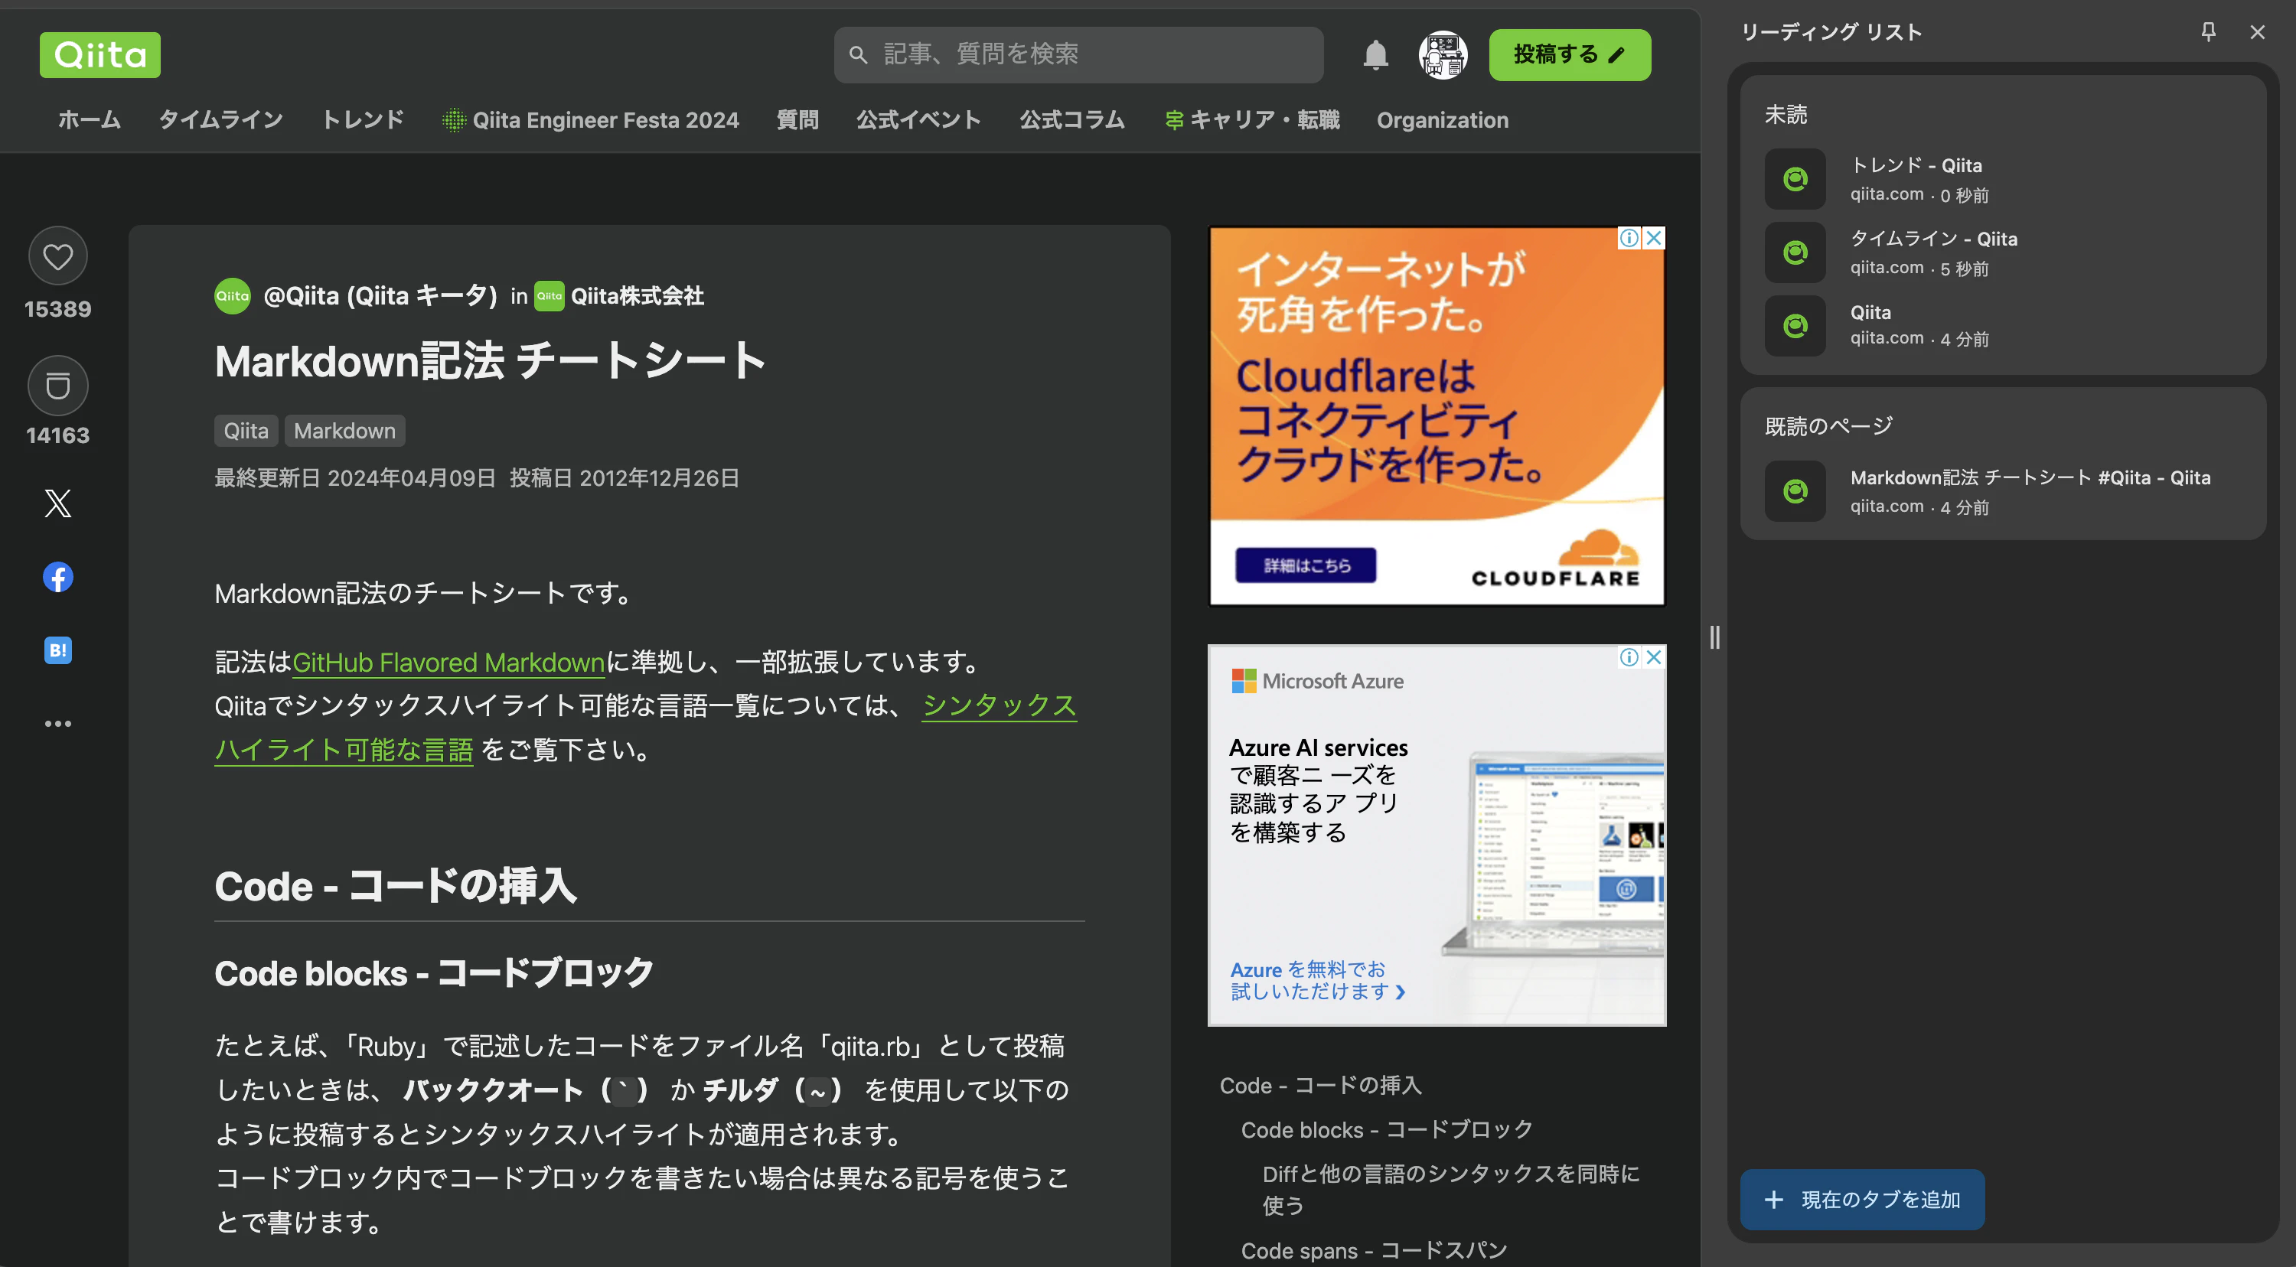Open 質問 tab
This screenshot has height=1267, width=2296.
pos(797,119)
